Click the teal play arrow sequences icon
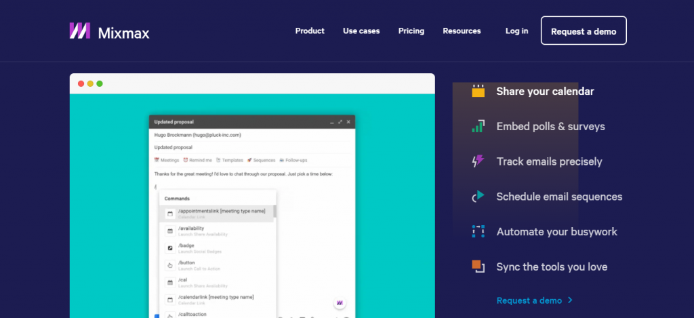The height and width of the screenshot is (318, 694). [478, 196]
